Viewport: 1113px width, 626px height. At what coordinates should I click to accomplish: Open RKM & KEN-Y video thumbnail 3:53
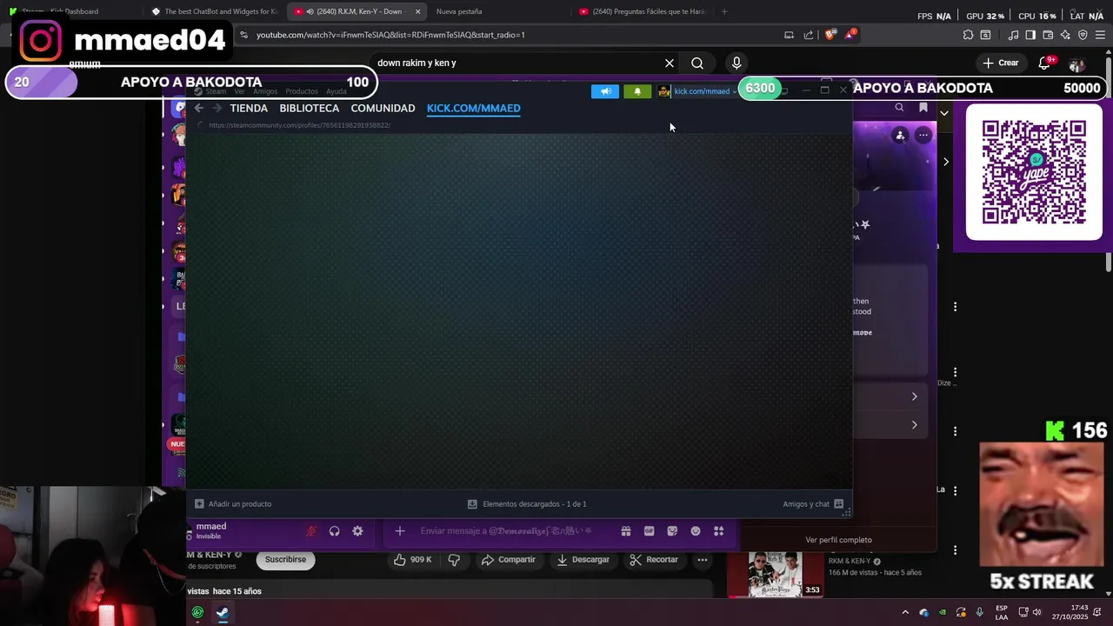pyautogui.click(x=775, y=574)
